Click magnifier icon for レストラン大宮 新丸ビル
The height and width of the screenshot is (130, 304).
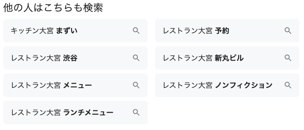pos(288,58)
